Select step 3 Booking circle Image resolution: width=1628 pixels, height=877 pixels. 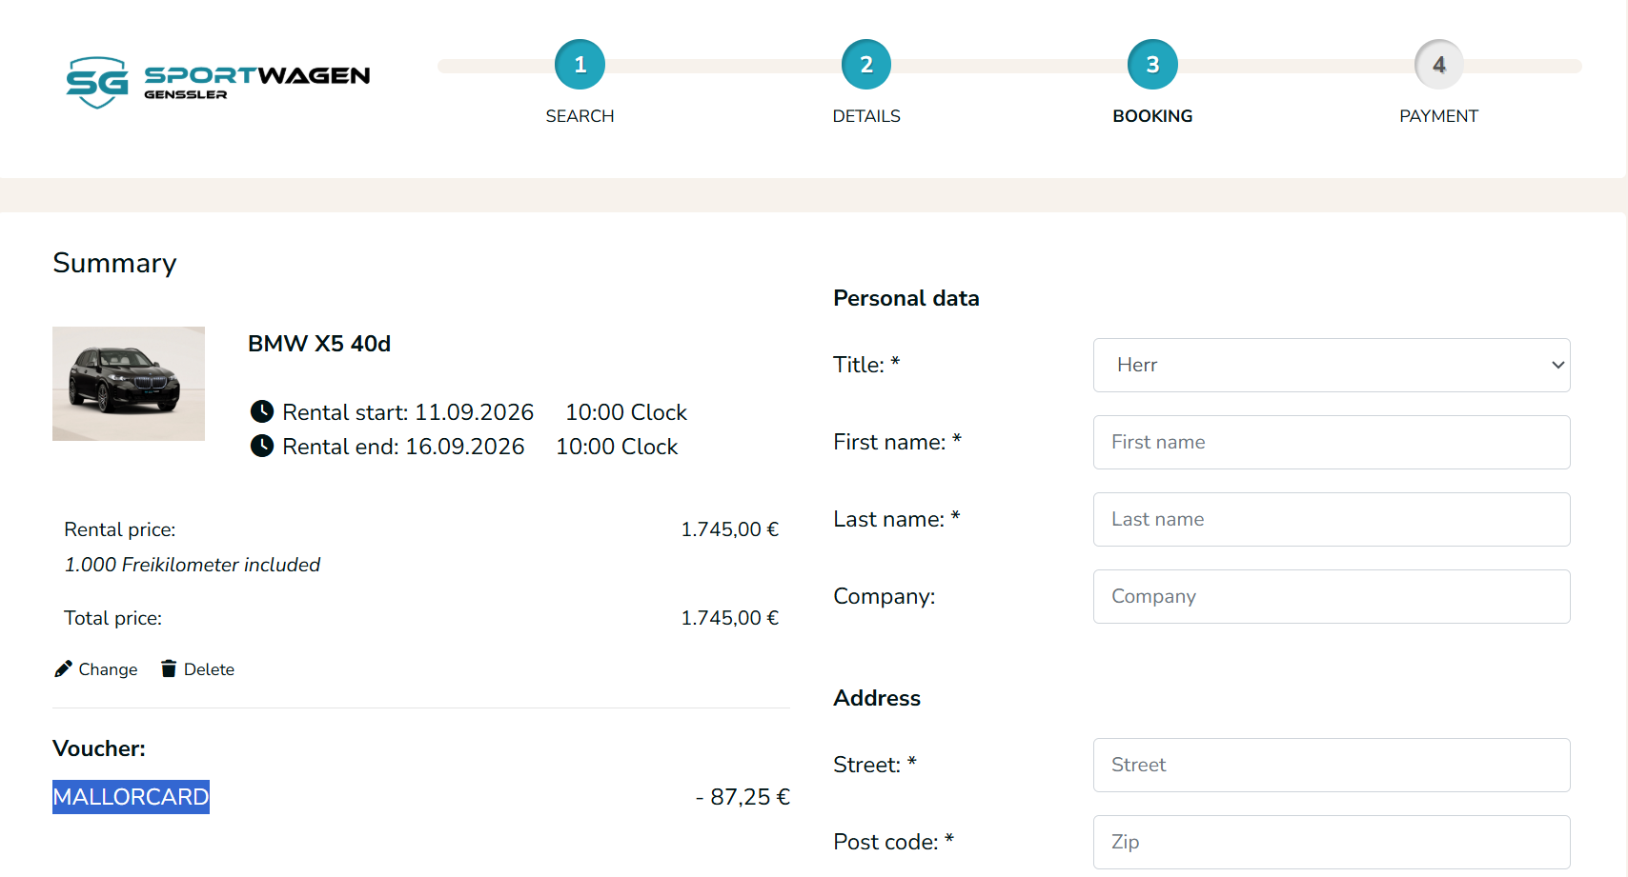(x=1152, y=65)
